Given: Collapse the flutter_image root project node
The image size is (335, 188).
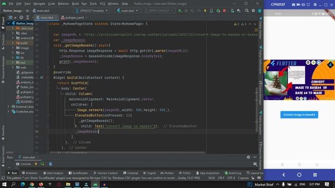Looking at the screenshot, I should (8, 23).
